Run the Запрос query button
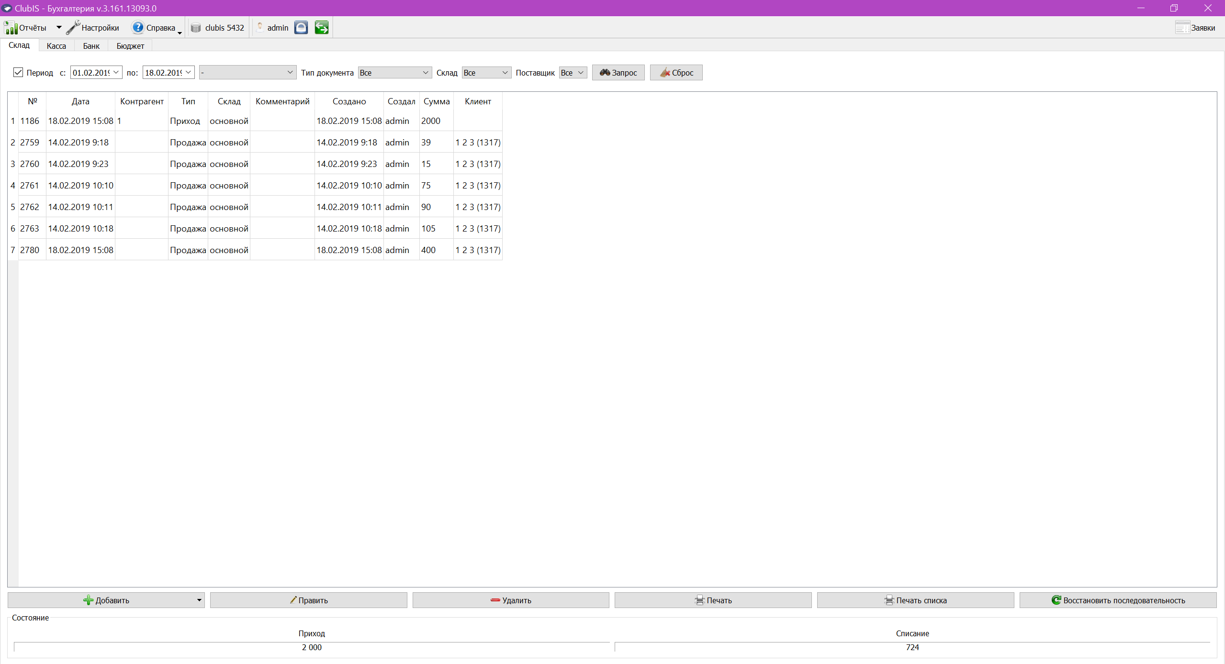Screen dimensions: 1225x664 tap(618, 72)
